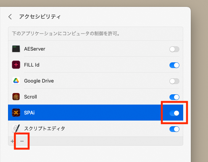Image resolution: width=208 pixels, height=162 pixels.
Task: Disable the スクリプトエディタ toggle
Action: [174, 129]
